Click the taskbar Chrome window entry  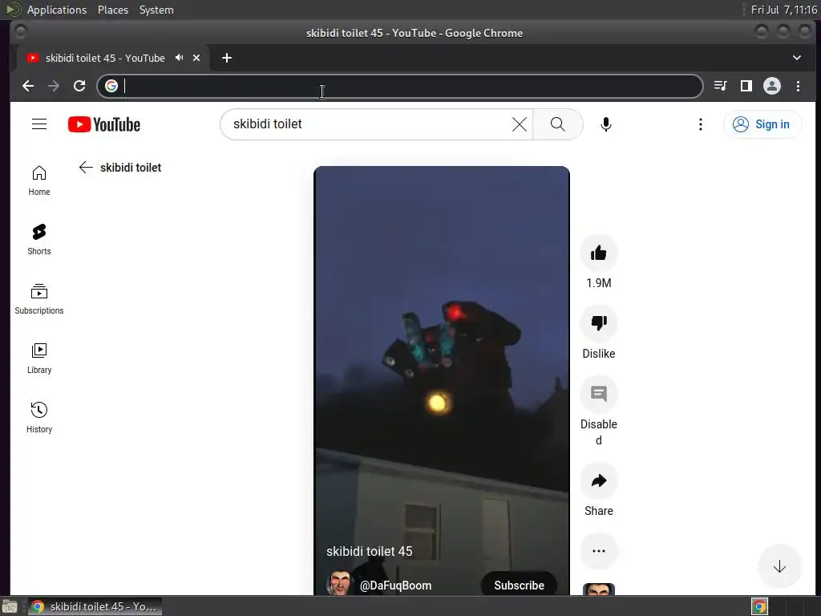[95, 606]
